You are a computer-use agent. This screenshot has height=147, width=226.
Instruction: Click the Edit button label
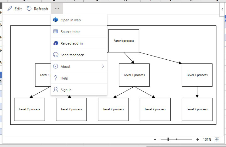[x=18, y=9]
